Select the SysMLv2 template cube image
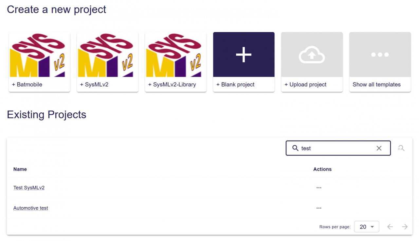 [107, 55]
